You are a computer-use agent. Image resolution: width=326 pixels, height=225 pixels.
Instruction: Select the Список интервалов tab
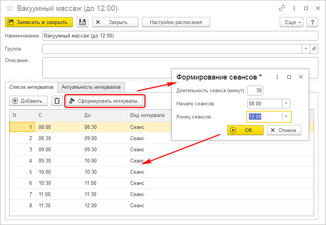pos(31,87)
